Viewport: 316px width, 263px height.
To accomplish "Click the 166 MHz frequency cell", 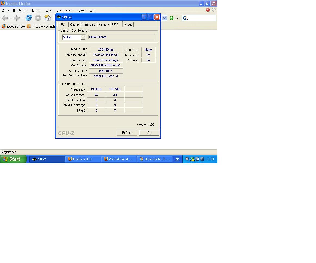I will (115, 89).
